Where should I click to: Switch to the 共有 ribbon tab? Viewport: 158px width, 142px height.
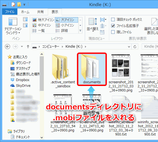40,12
